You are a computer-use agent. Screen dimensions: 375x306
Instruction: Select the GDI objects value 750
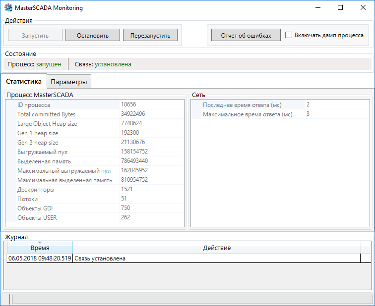click(x=125, y=208)
